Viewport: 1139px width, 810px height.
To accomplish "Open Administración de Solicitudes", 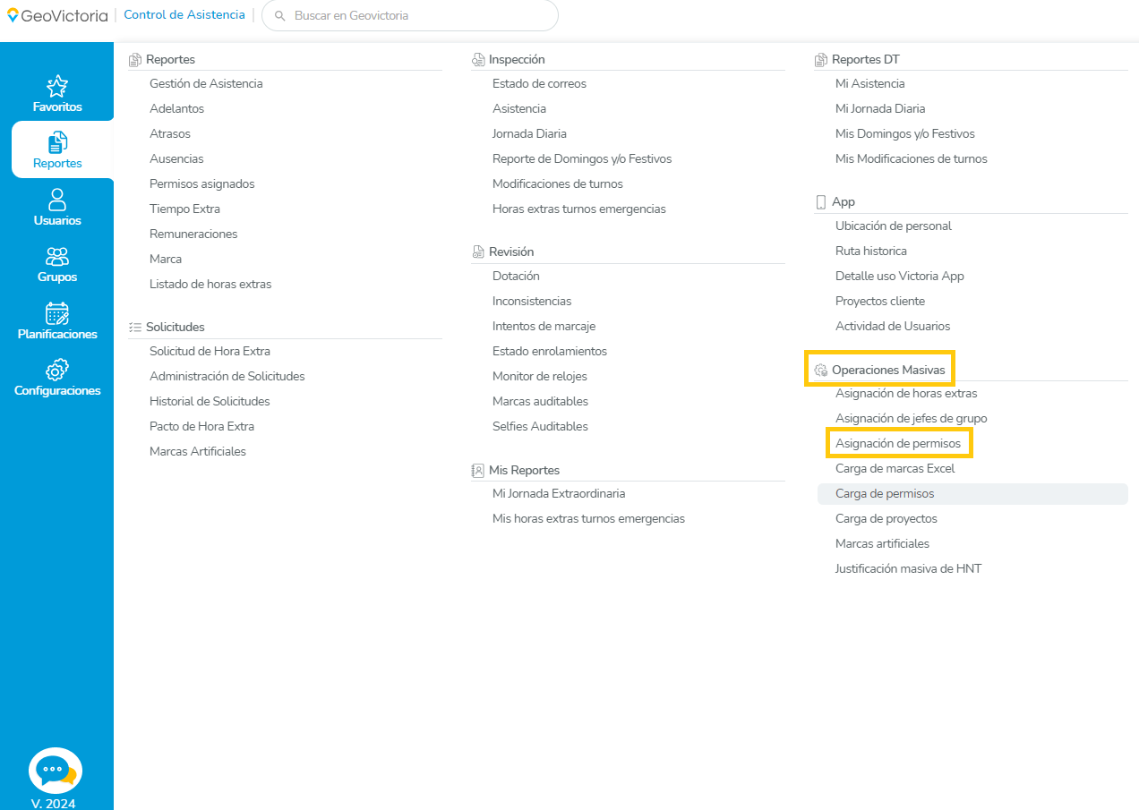I will click(227, 376).
